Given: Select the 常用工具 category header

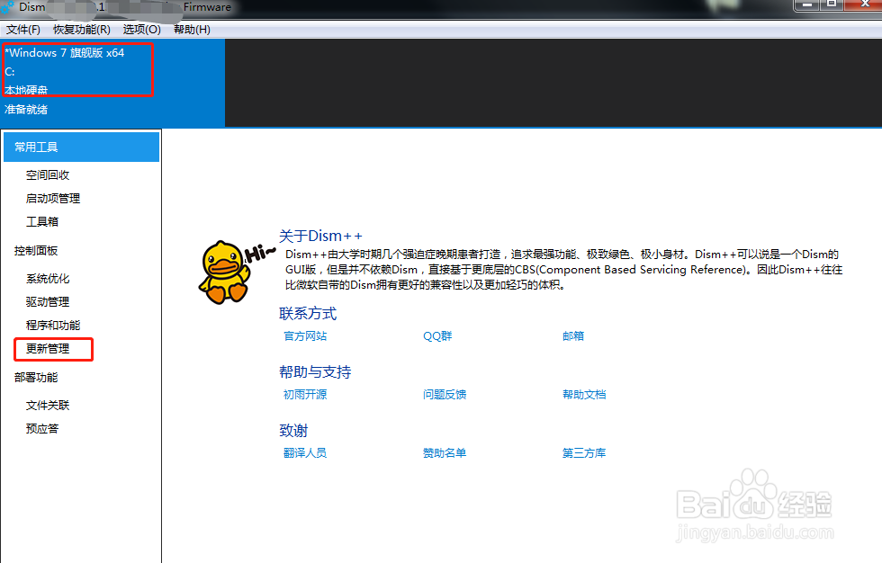Looking at the screenshot, I should tap(82, 147).
